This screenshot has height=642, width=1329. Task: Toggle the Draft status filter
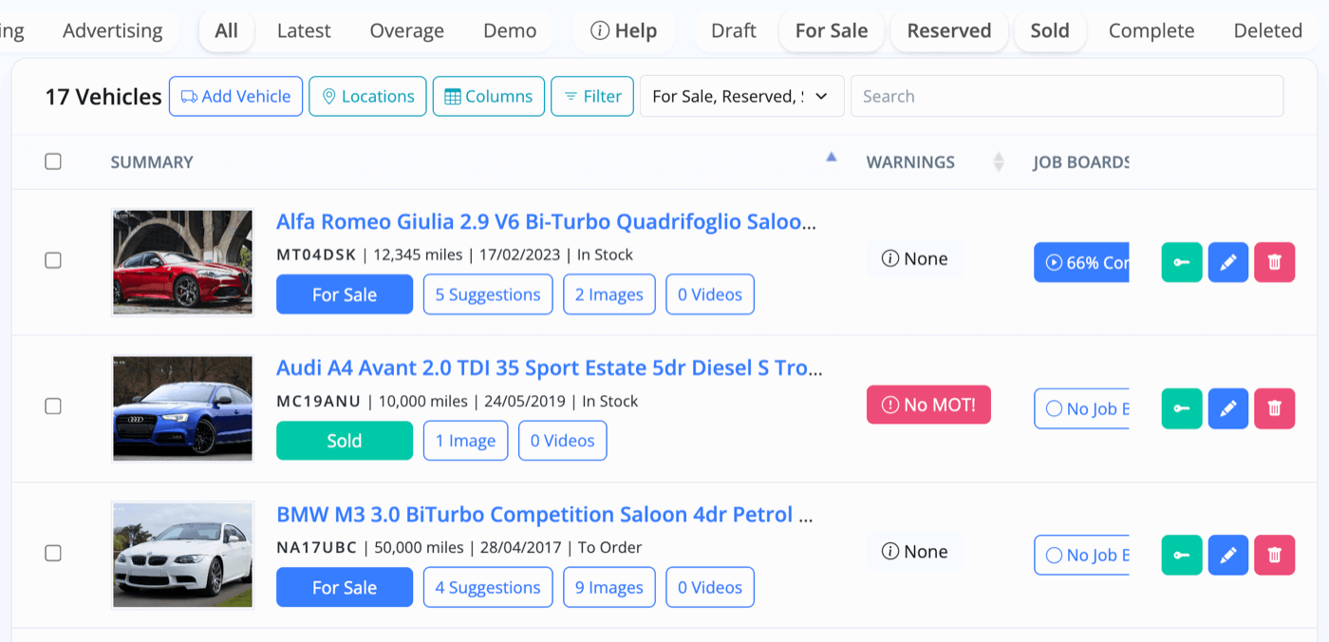pos(734,30)
